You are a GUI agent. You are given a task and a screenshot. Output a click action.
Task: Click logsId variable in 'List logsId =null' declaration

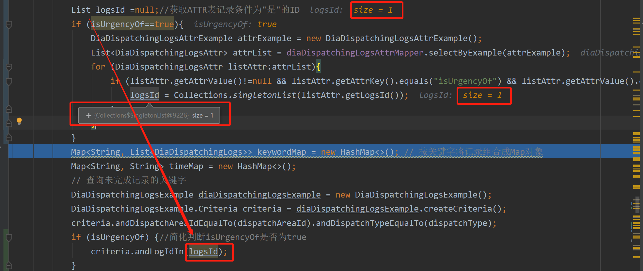tap(110, 10)
